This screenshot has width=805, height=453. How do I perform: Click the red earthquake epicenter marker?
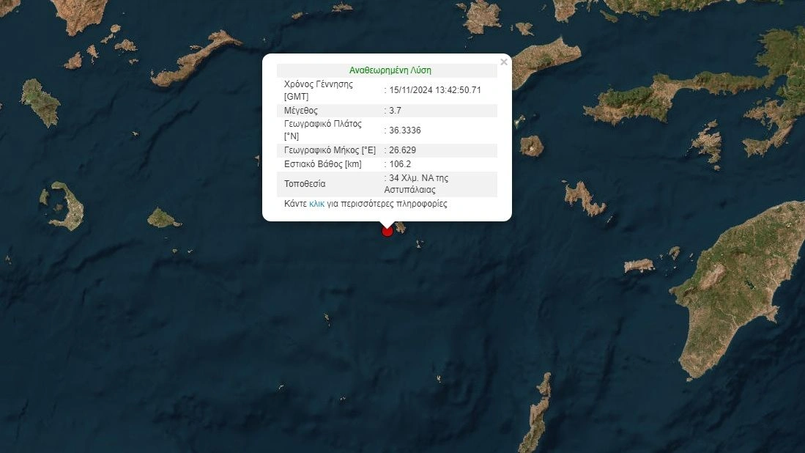coord(387,231)
